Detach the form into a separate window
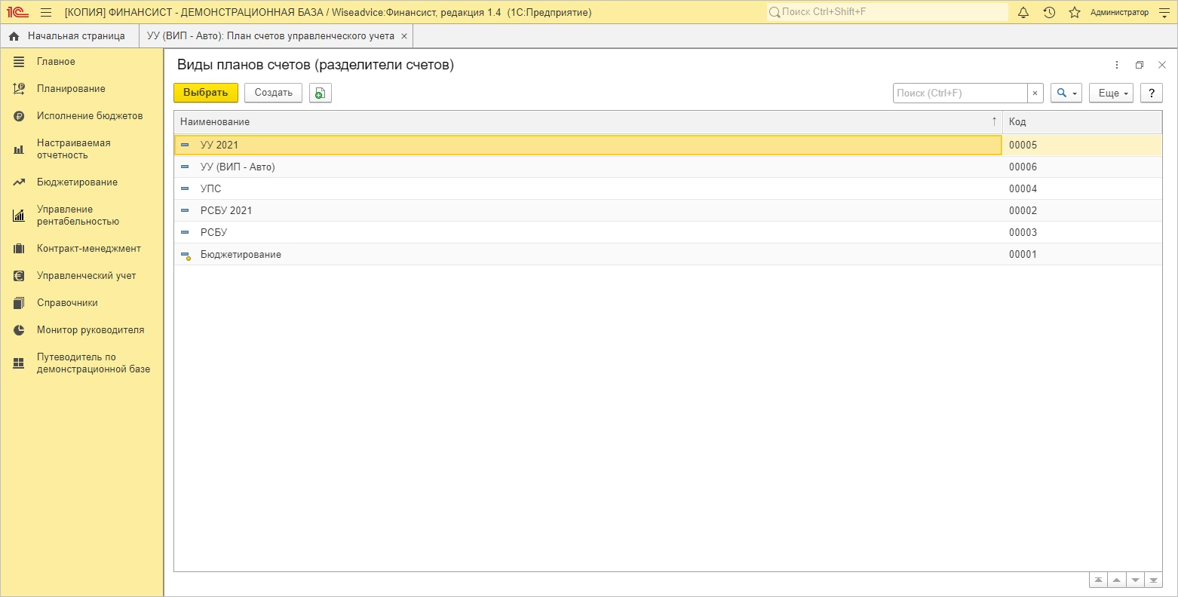Viewport: 1178px width, 597px height. (x=1140, y=65)
